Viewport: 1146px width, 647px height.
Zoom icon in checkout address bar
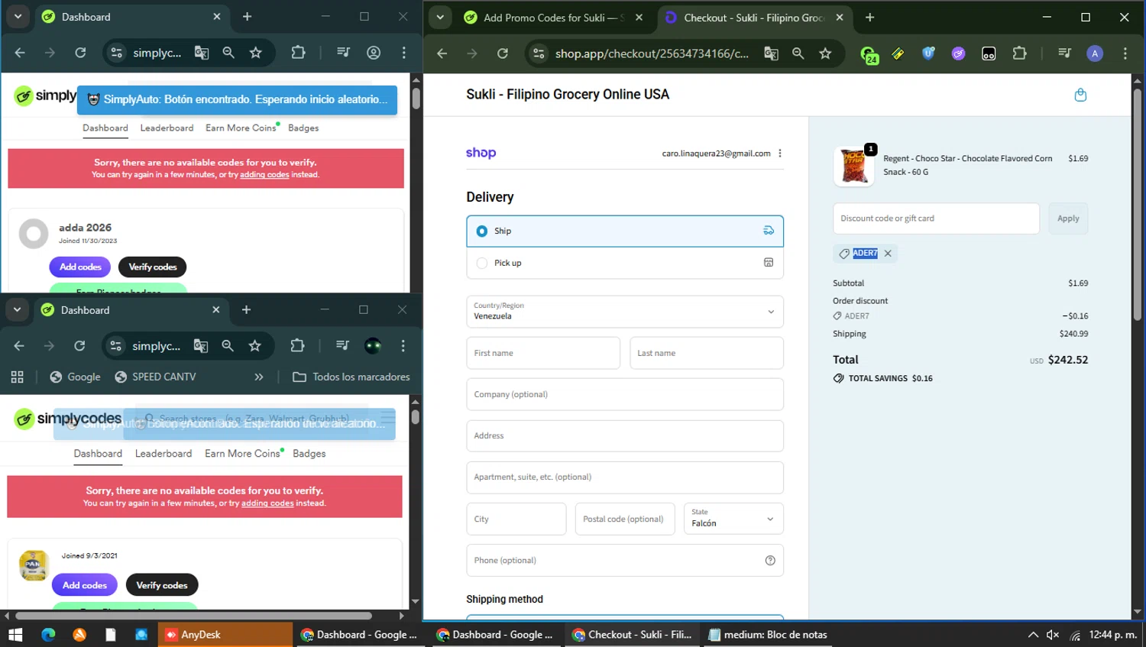798,53
